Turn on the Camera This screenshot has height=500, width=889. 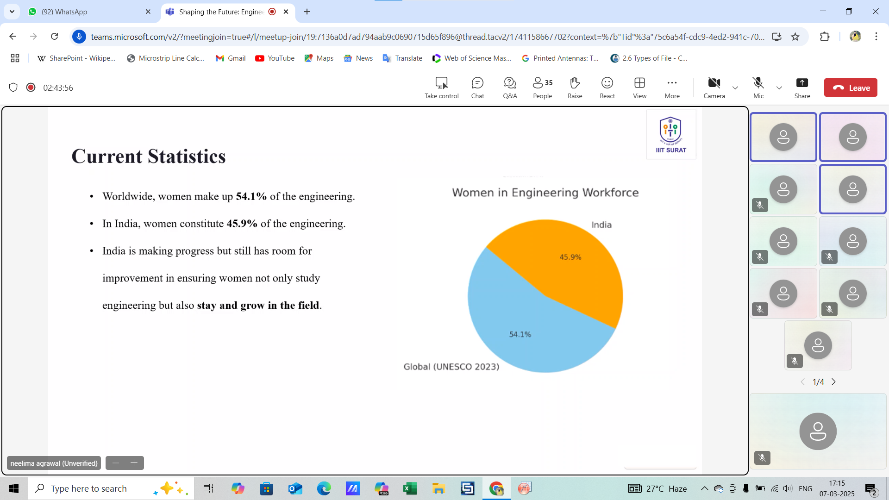pyautogui.click(x=714, y=87)
